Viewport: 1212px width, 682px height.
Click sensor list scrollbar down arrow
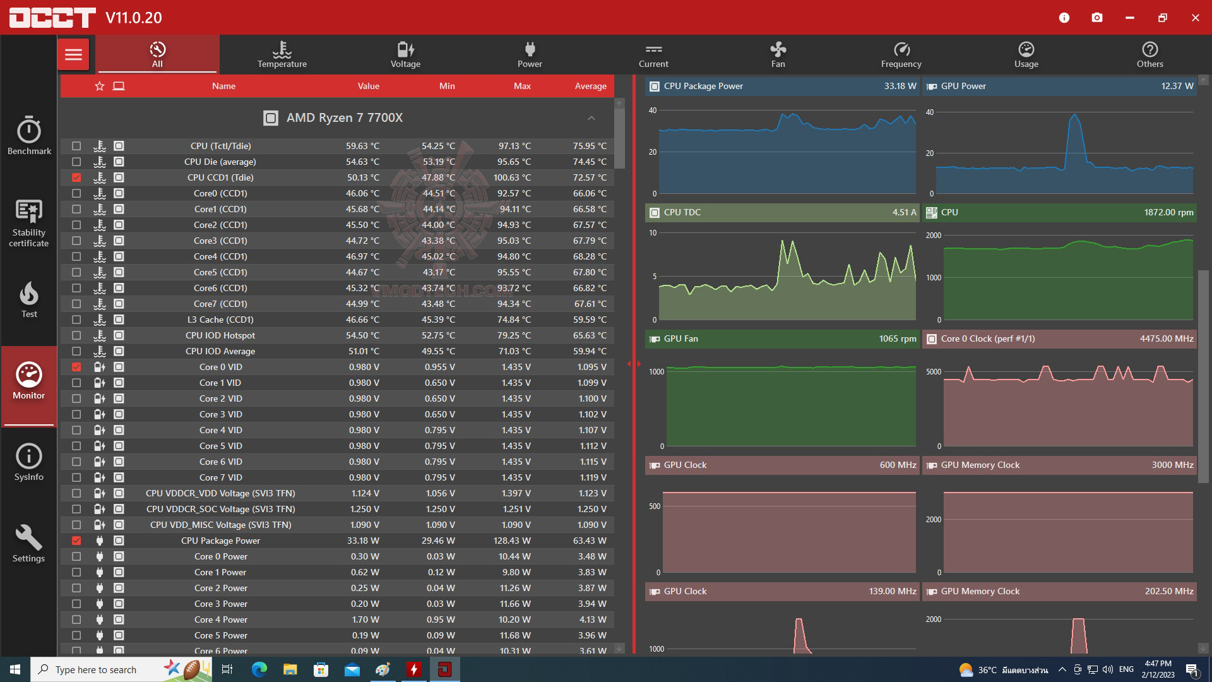point(619,648)
